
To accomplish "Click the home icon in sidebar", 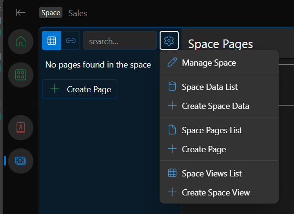I will pos(20,41).
